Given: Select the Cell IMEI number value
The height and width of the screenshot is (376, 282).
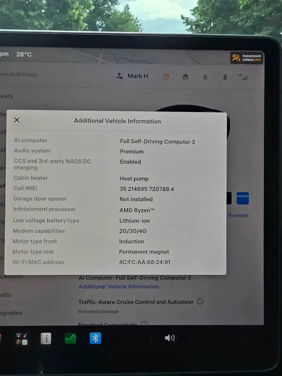Looking at the screenshot, I should [x=147, y=189].
